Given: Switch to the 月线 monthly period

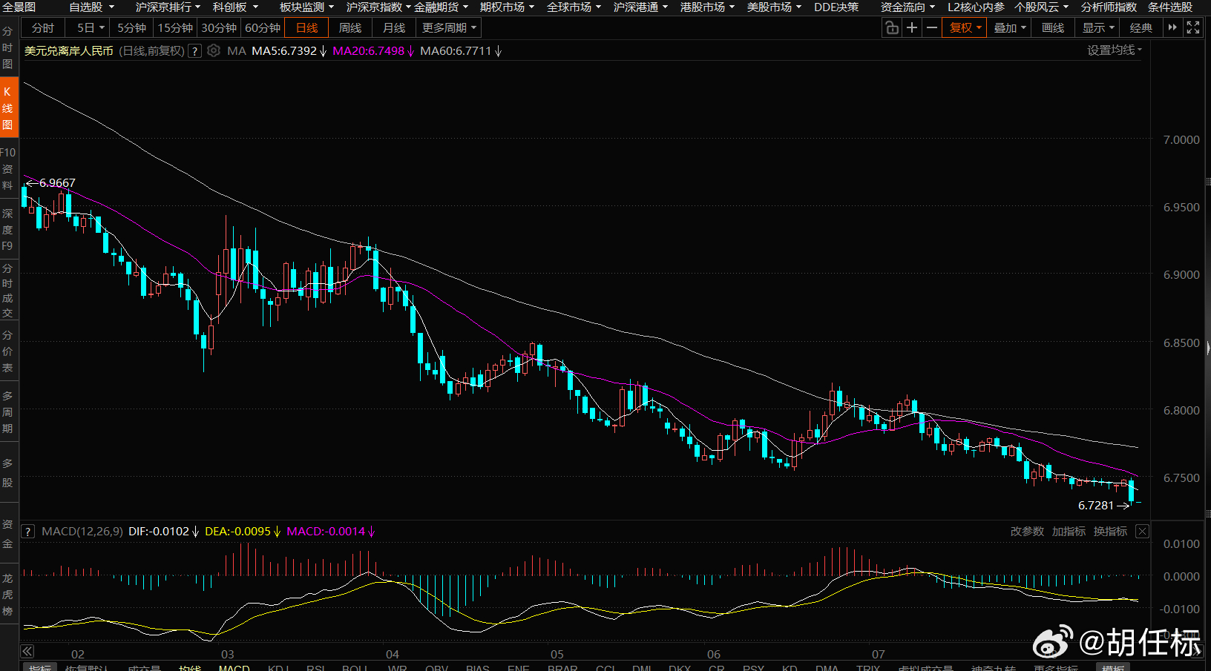Looking at the screenshot, I should tap(394, 28).
